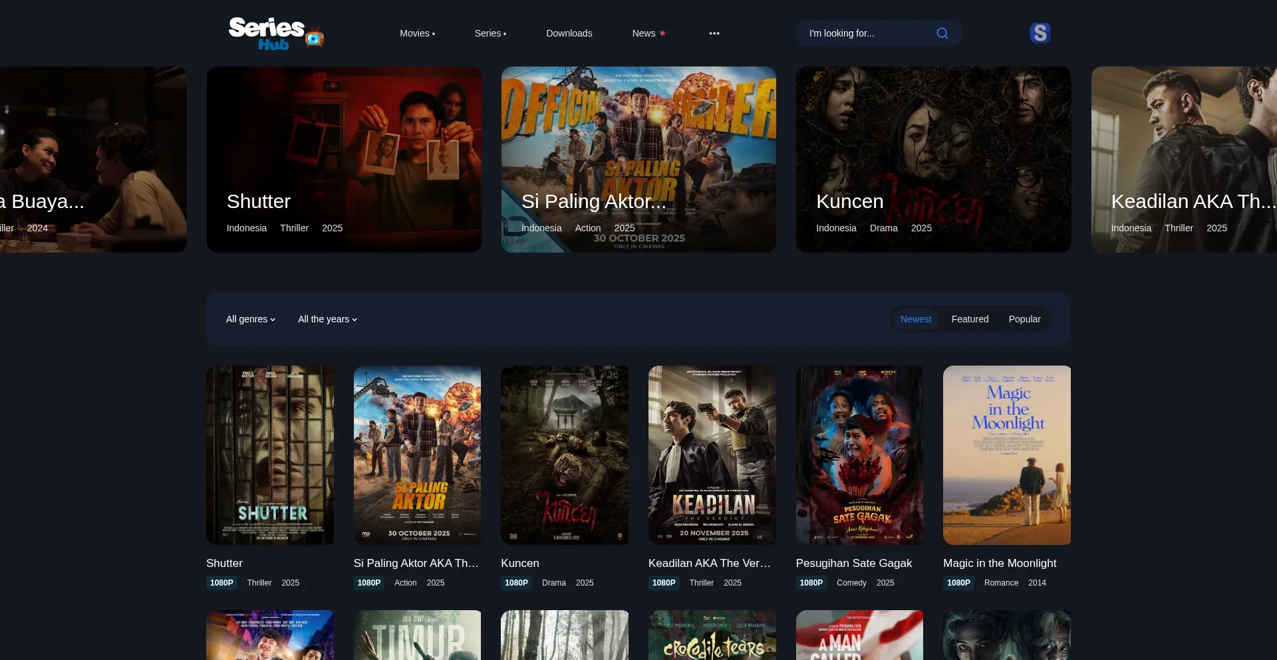
Task: Click the Action genre under Si Paling Aktor poster
Action: coord(406,583)
